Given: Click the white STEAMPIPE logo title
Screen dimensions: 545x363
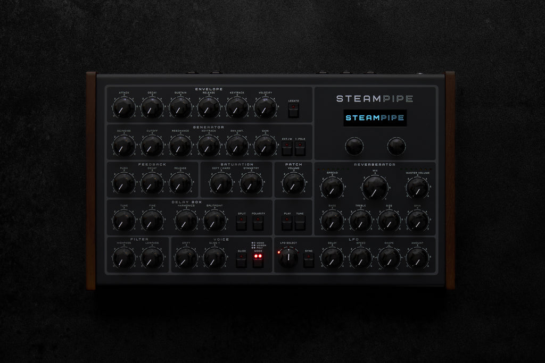Looking at the screenshot, I should click(375, 98).
